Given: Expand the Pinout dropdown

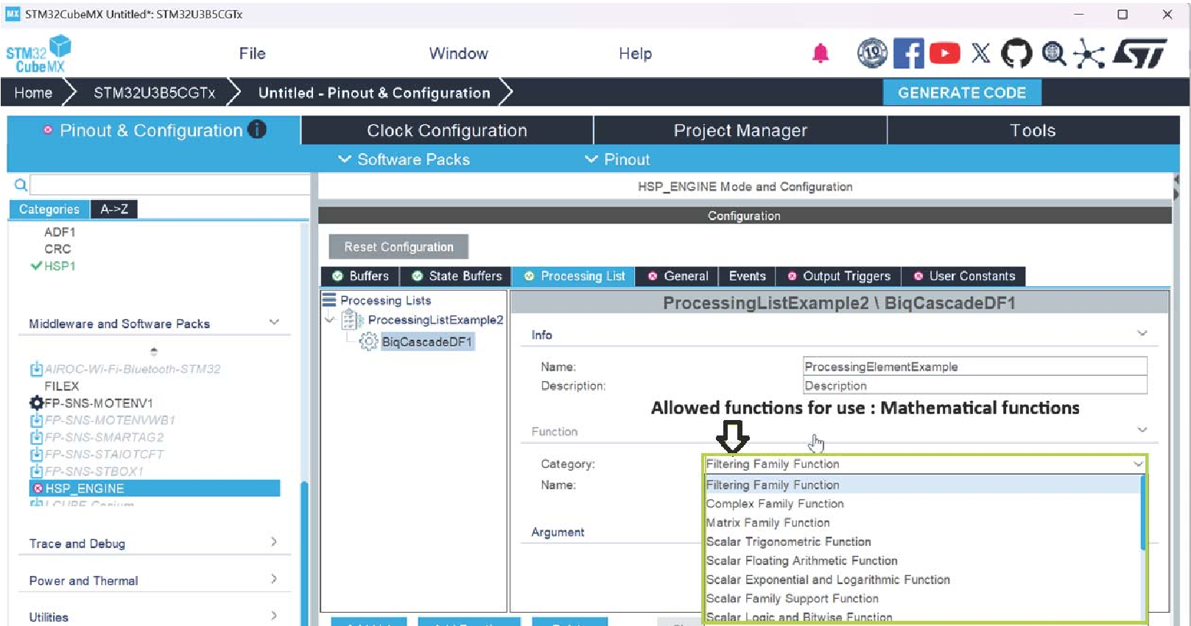Looking at the screenshot, I should (x=617, y=159).
